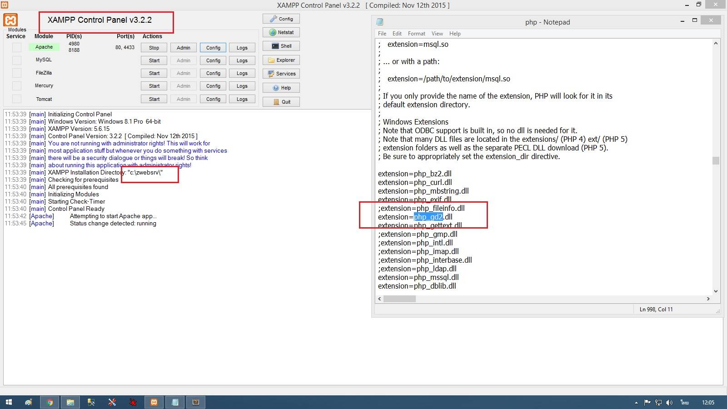
Task: Toggle Tomcat service install checkbox
Action: click(x=17, y=99)
